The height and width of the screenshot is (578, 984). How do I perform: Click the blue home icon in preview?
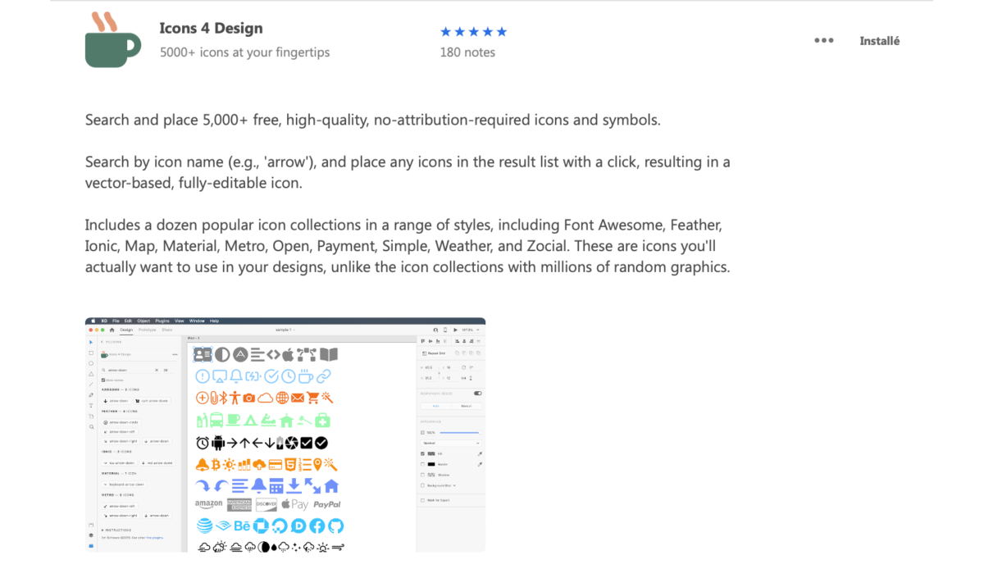331,485
